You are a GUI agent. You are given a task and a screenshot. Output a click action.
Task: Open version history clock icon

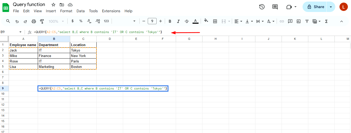coord(262,7)
